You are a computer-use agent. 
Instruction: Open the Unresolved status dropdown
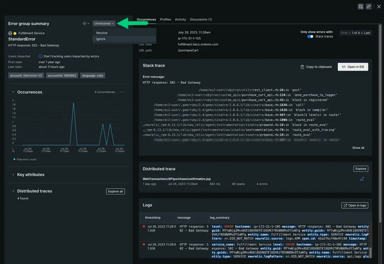104,23
